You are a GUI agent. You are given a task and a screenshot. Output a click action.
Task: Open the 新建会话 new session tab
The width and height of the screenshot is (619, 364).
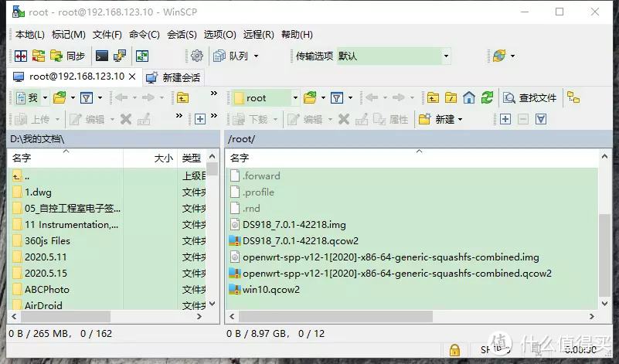(x=173, y=77)
